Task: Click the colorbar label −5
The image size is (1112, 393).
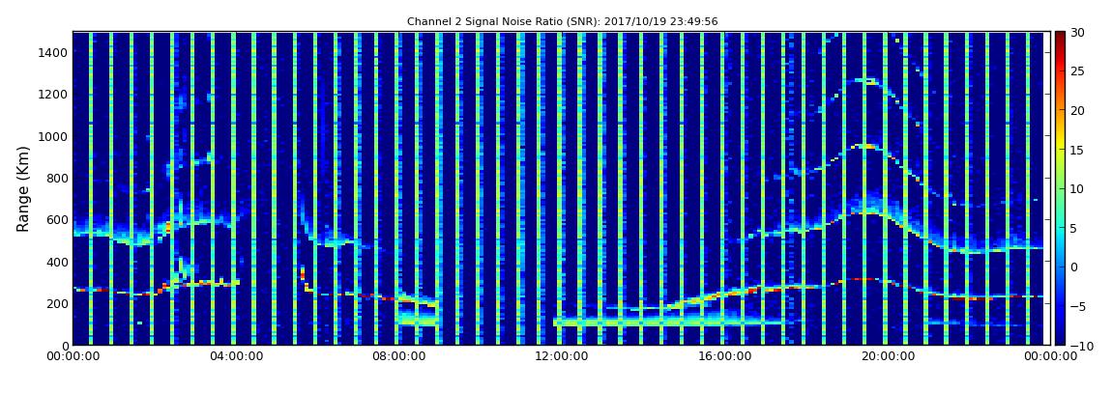Action: pyautogui.click(x=1078, y=306)
